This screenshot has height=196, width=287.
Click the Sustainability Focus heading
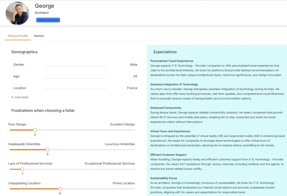[x=164, y=178]
